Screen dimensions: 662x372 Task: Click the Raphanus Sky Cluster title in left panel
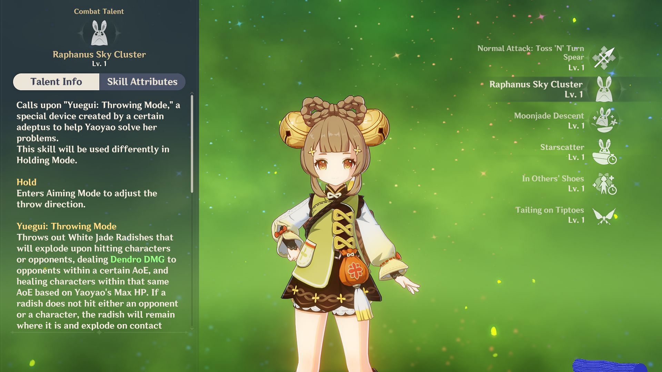(x=99, y=54)
